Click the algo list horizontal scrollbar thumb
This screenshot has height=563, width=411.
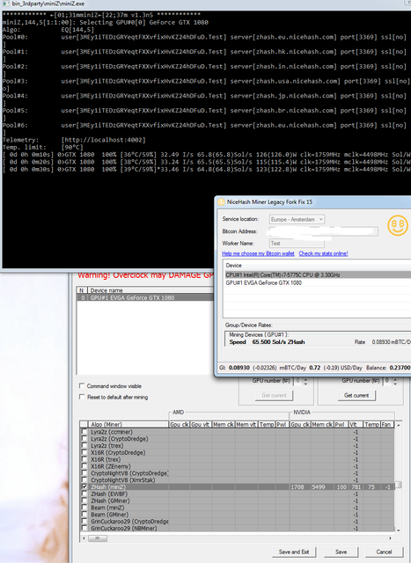tap(98, 537)
